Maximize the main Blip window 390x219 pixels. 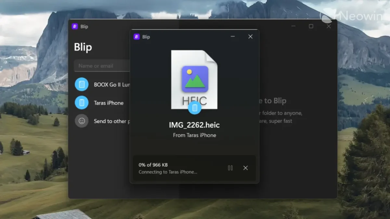(x=311, y=26)
